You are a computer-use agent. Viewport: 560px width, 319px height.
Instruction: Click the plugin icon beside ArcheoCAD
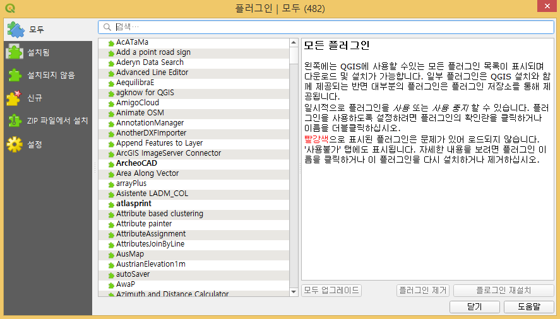(111, 165)
